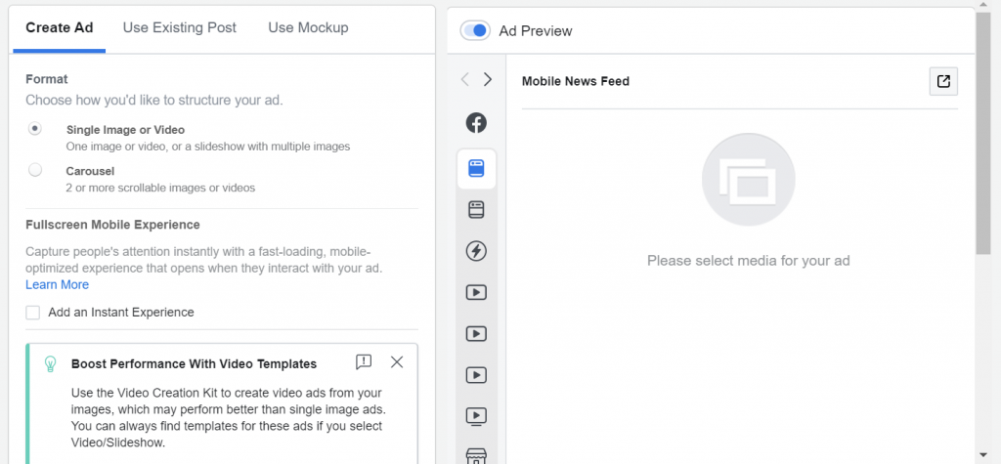
Task: Select the video icon directly below lightning bolt
Action: point(476,293)
